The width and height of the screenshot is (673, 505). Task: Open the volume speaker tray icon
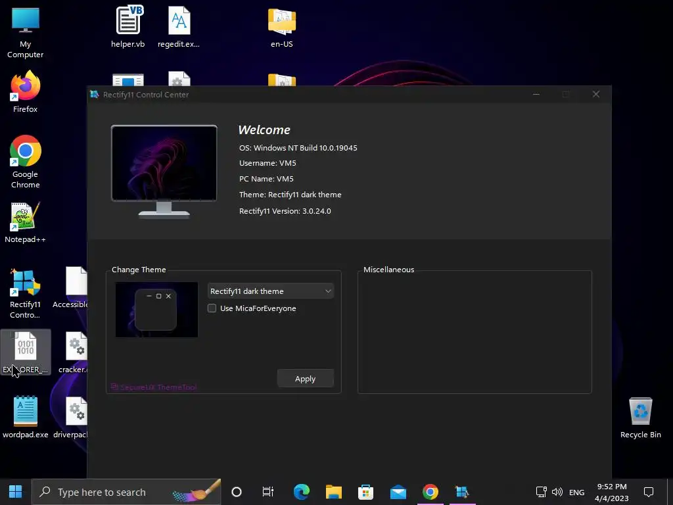point(557,492)
